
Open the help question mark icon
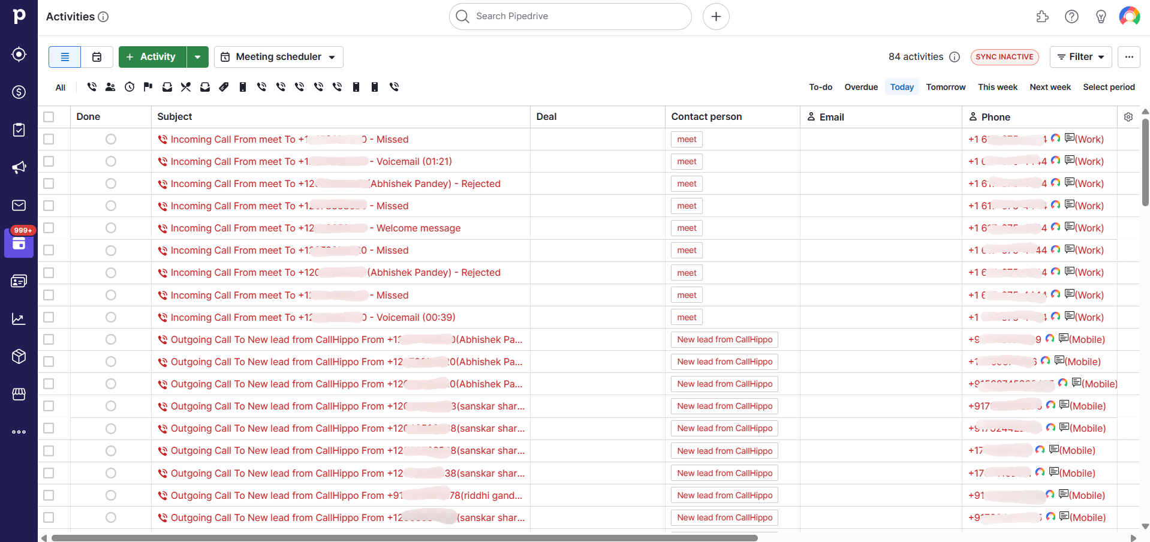[x=1071, y=17]
